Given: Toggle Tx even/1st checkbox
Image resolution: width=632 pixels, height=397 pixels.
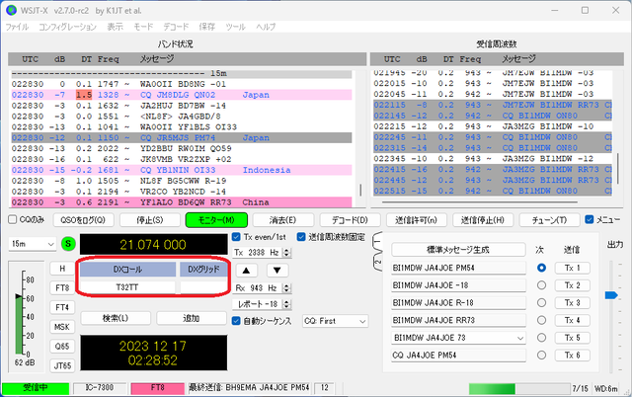Looking at the screenshot, I should (237, 237).
